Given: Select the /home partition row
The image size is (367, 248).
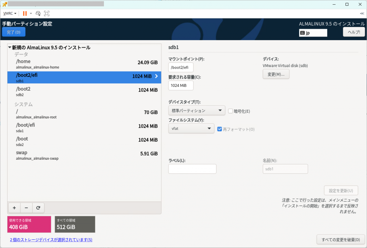Looking at the screenshot, I should coord(84,64).
